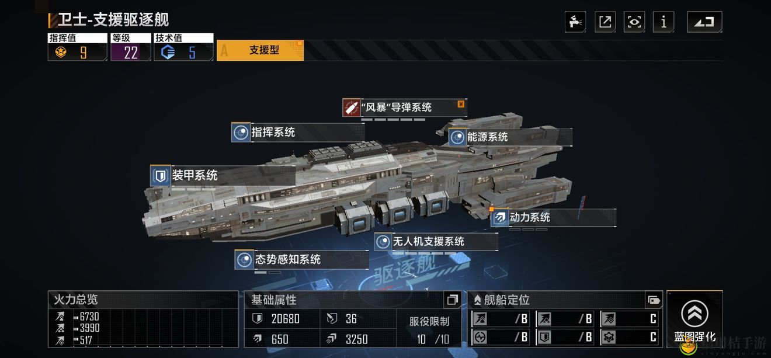771x358 pixels.
Task: Select the "风暴"导弹系统 missile icon
Action: [351, 108]
